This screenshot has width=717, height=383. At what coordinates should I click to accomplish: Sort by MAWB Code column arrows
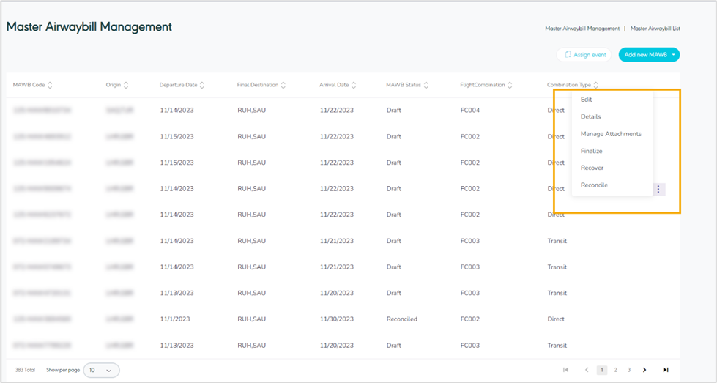[x=50, y=86]
